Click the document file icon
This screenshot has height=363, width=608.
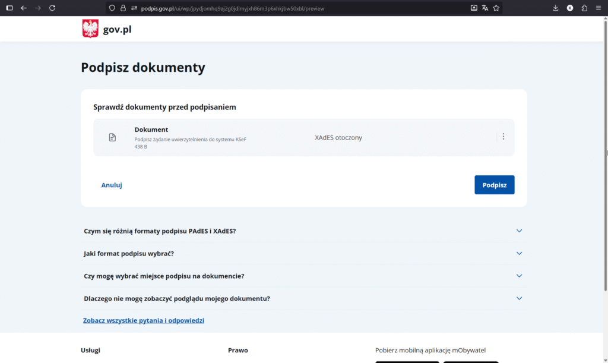pos(112,138)
